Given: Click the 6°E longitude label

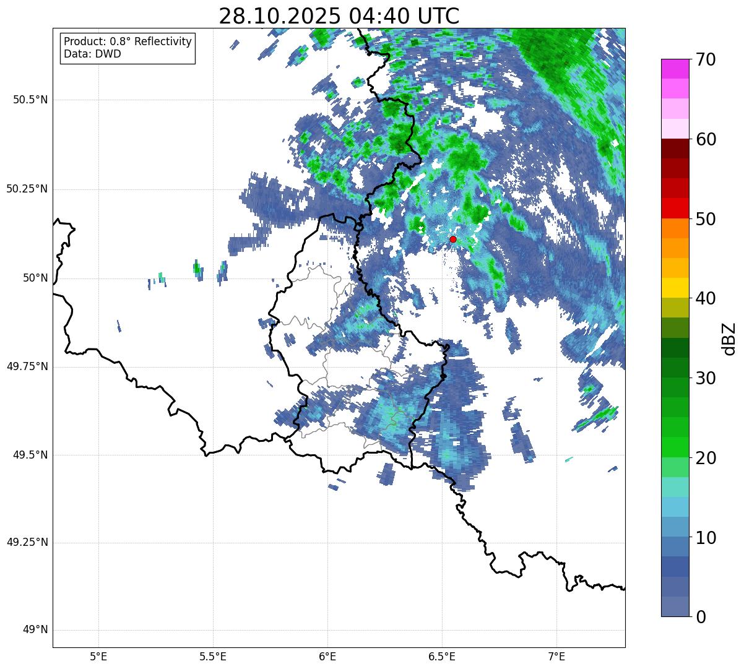Looking at the screenshot, I should click(327, 657).
